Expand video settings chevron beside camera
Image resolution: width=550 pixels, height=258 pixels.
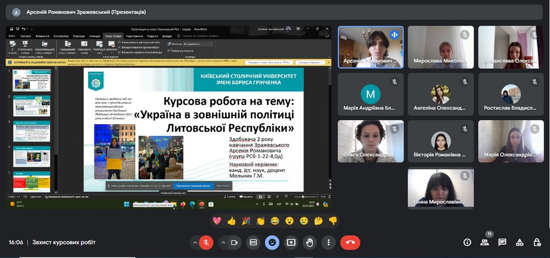(223, 242)
